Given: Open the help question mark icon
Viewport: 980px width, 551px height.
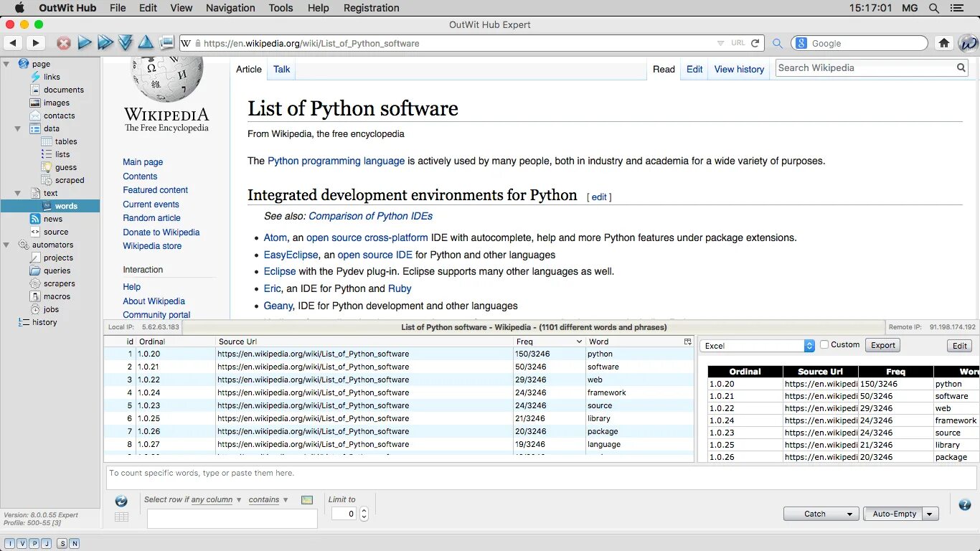Looking at the screenshot, I should coord(964,504).
